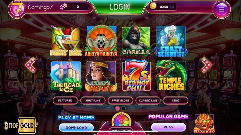Select the second black page indicator dot
241x135 pixels.
tap(123, 108)
